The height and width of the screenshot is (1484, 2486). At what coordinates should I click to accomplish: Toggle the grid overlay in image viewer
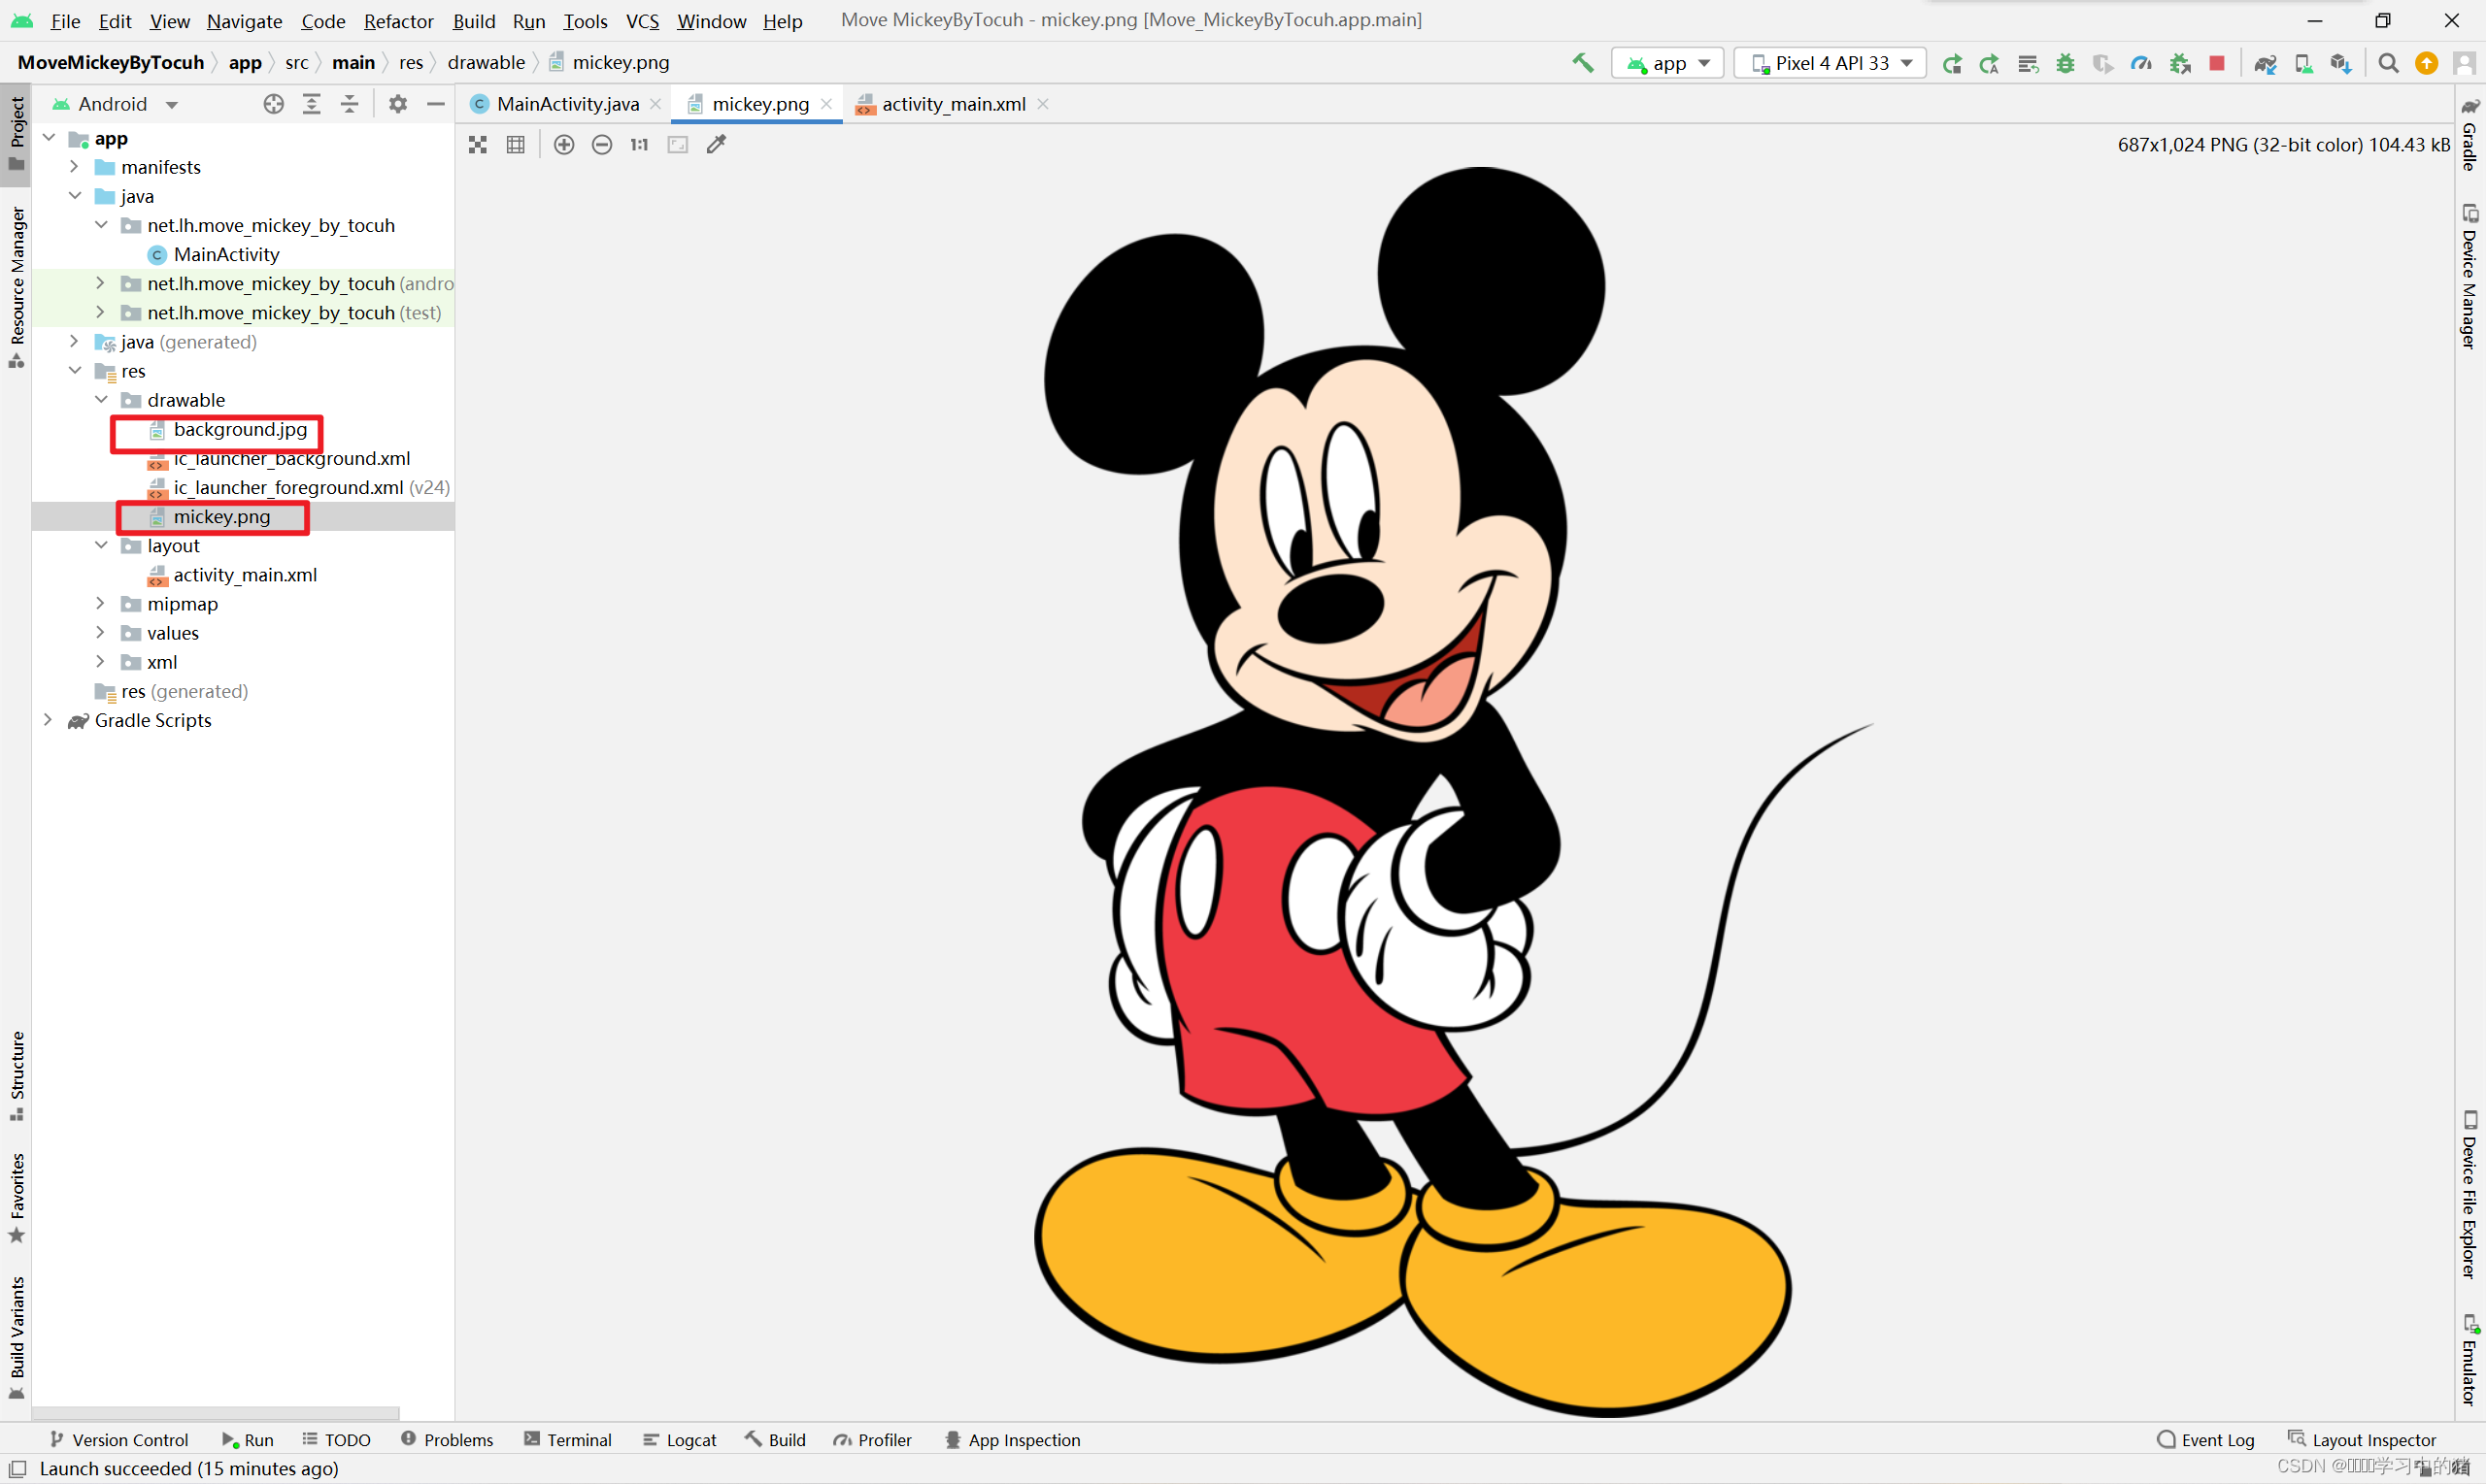(x=517, y=145)
